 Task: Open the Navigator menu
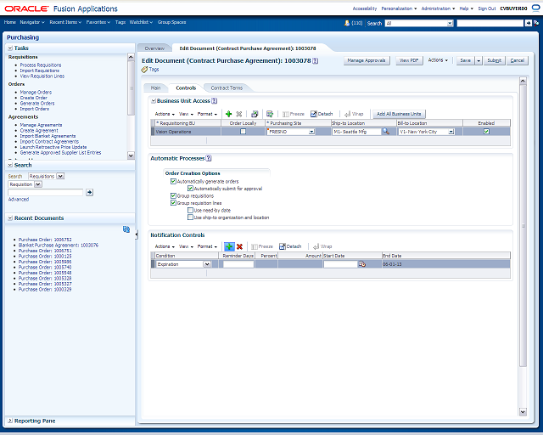tap(32, 22)
